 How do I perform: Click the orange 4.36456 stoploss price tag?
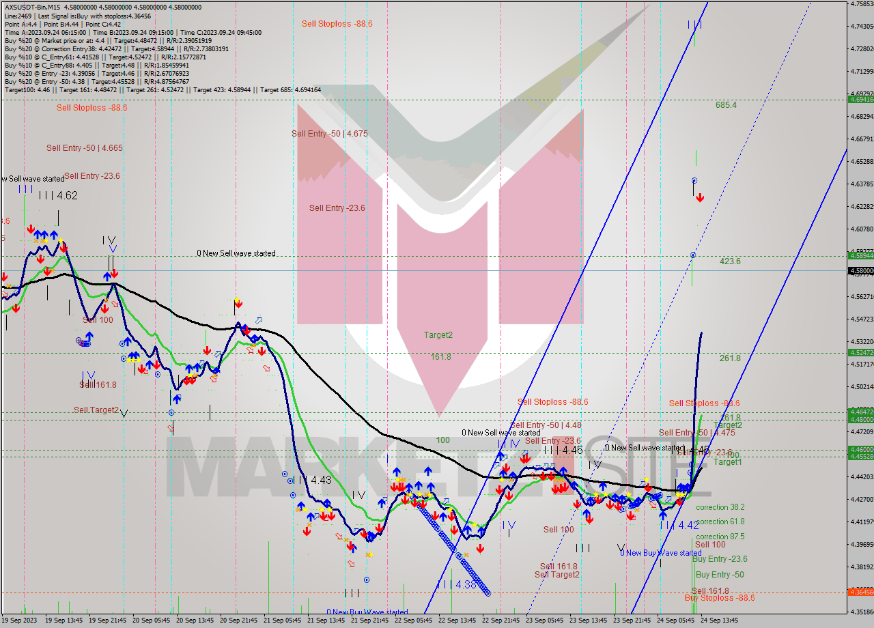(x=861, y=592)
